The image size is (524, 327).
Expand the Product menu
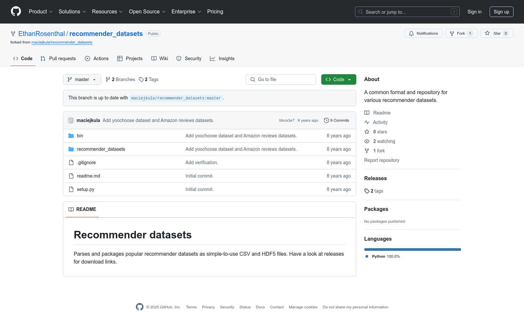(x=41, y=12)
